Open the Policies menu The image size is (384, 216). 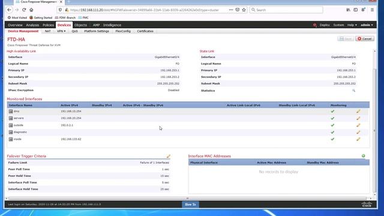48,25
